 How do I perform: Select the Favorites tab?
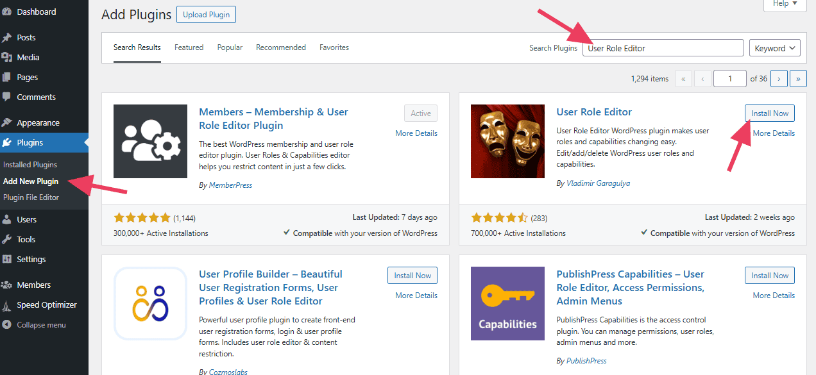334,47
